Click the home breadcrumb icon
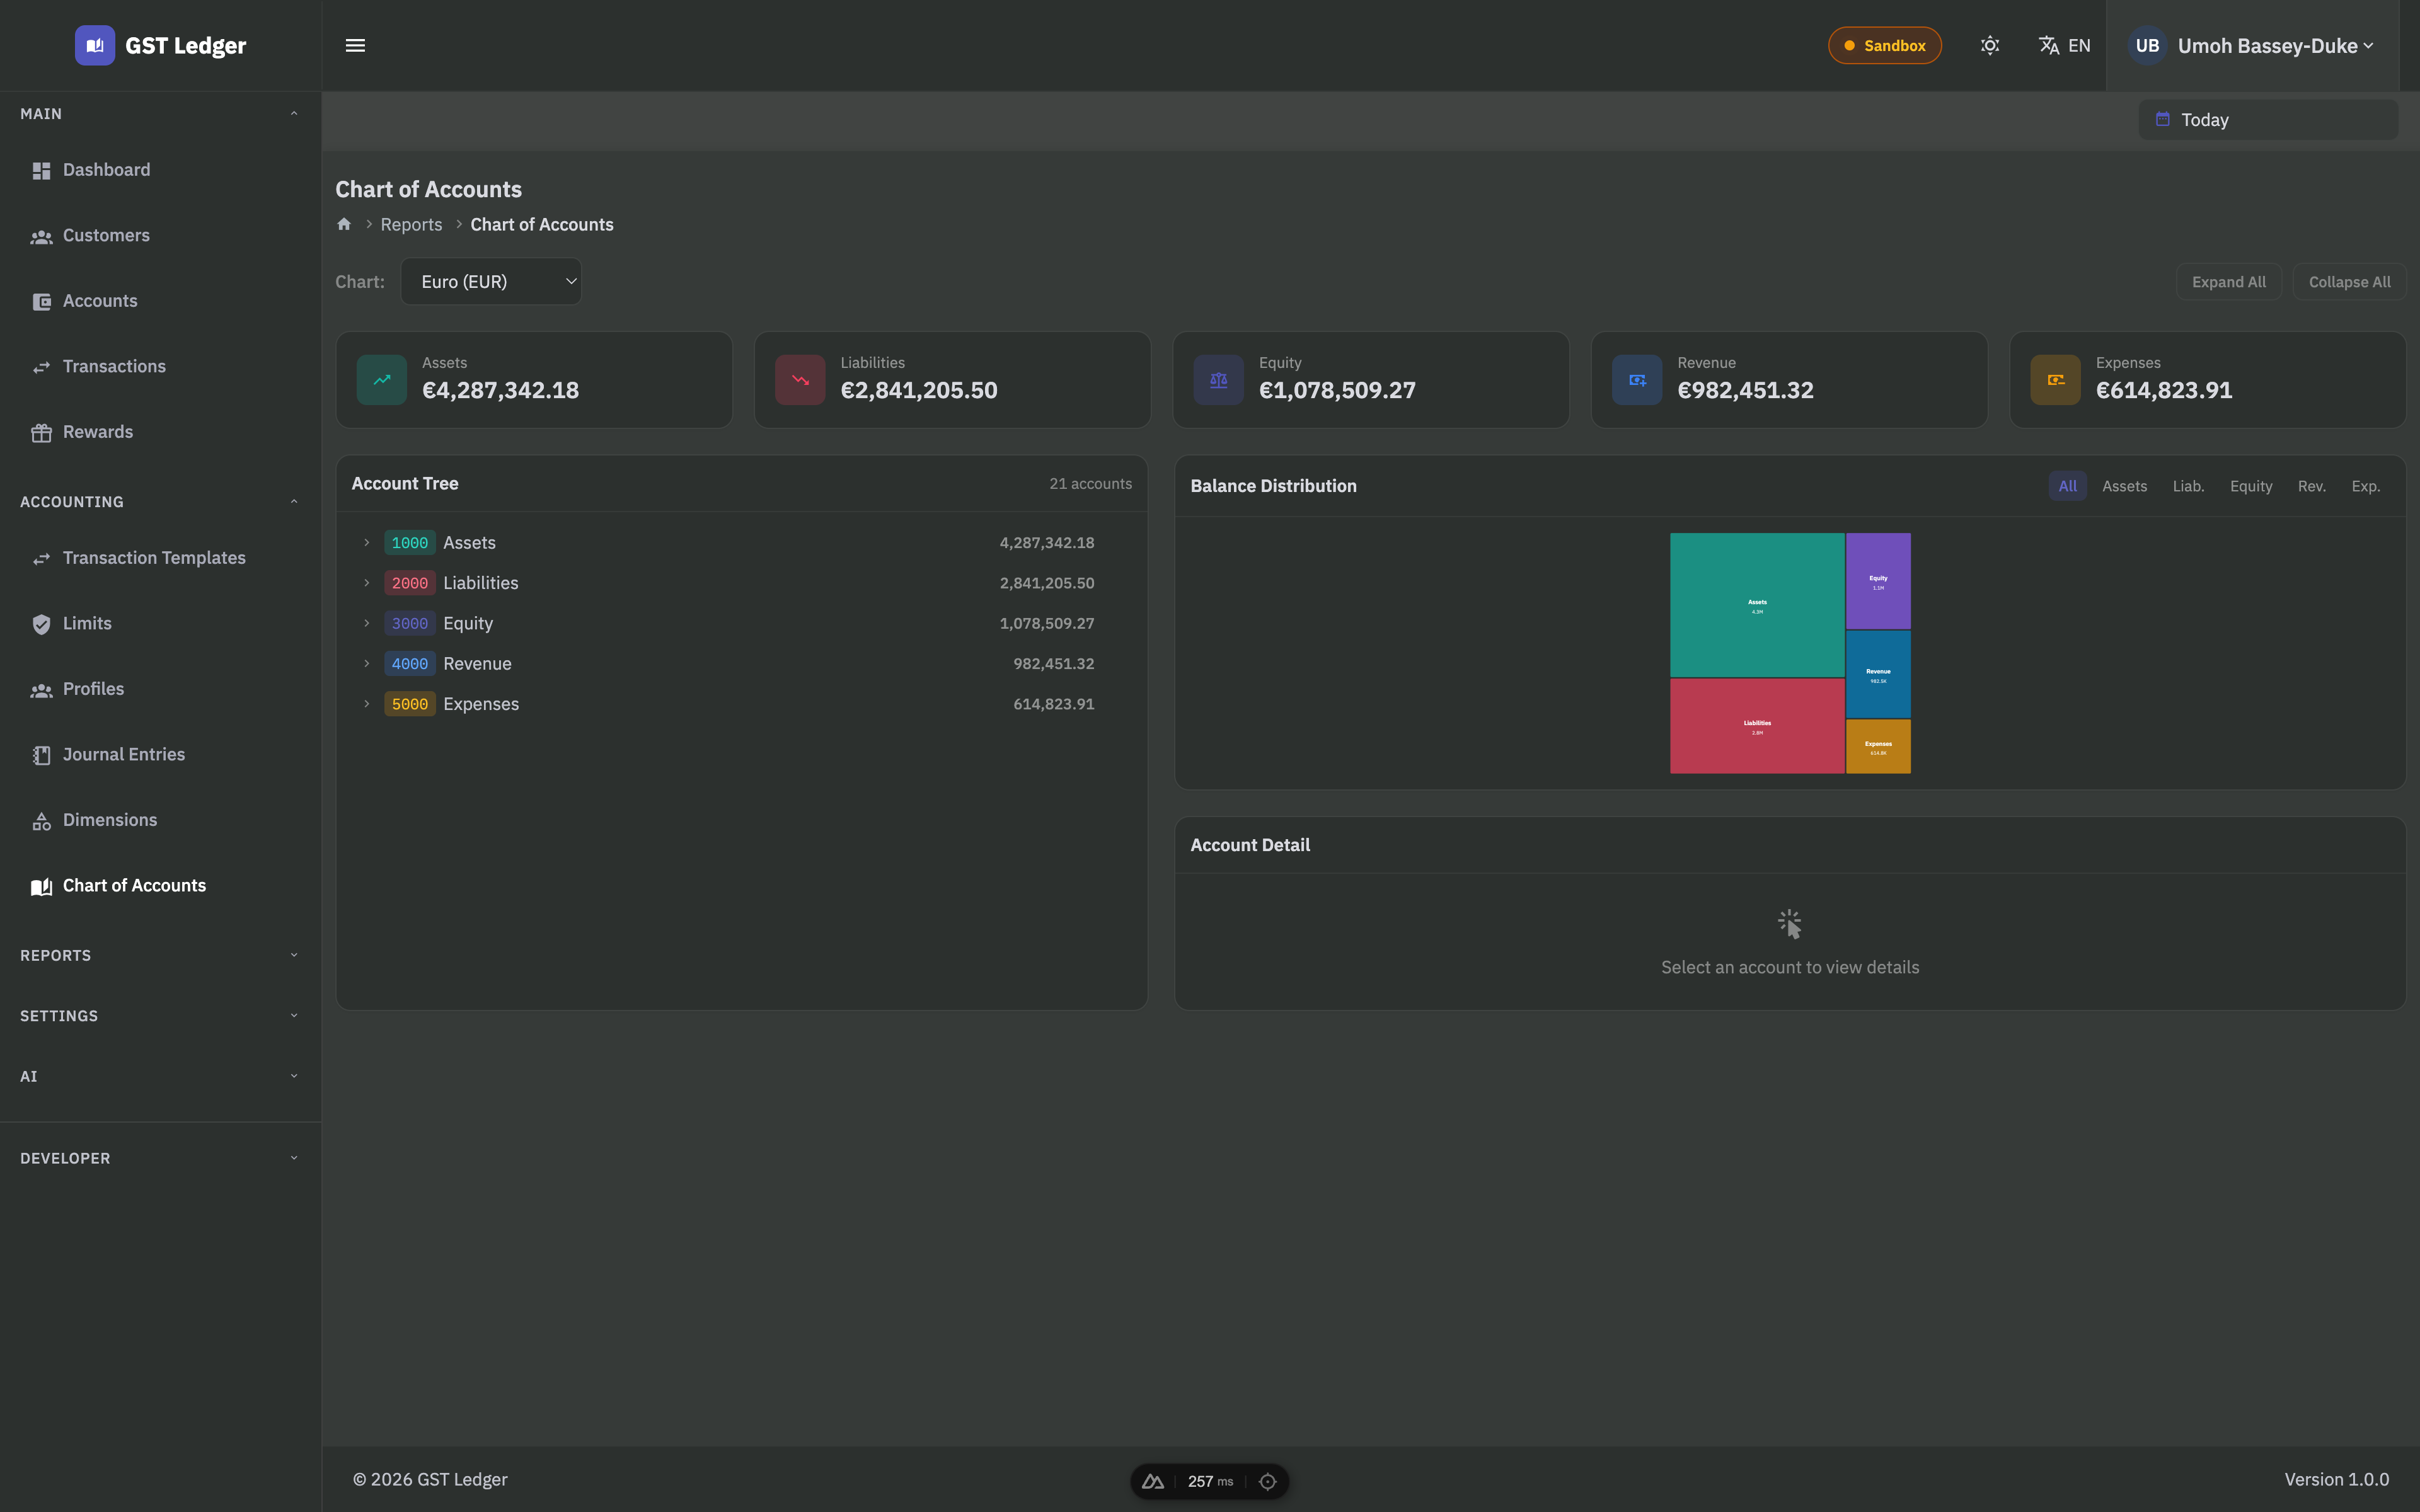The width and height of the screenshot is (2420, 1512). (344, 224)
